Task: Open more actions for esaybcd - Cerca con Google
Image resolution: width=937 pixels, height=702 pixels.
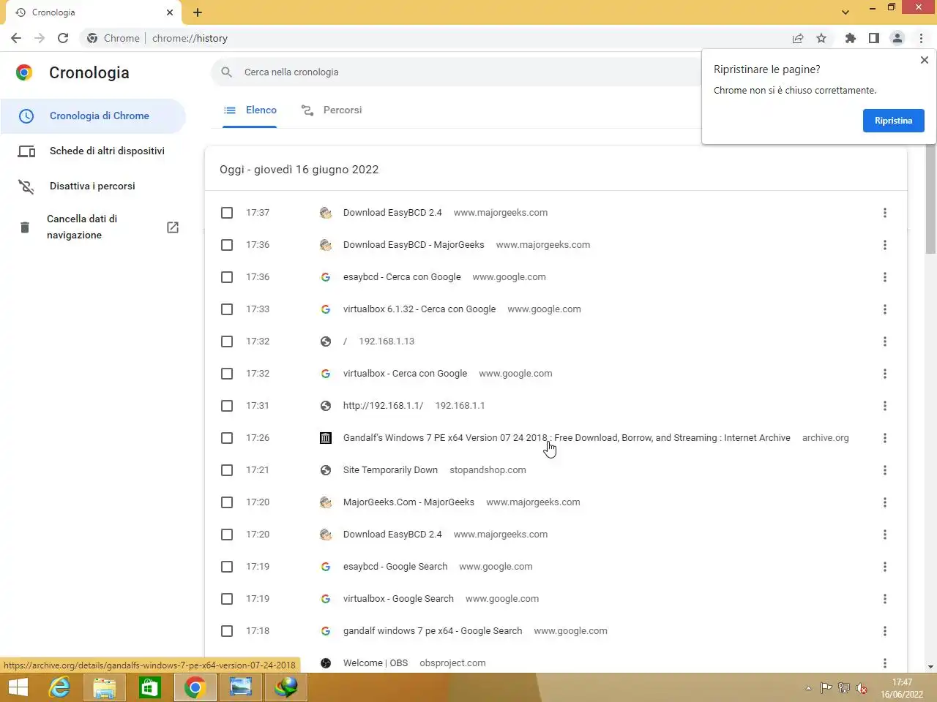Action: click(884, 277)
